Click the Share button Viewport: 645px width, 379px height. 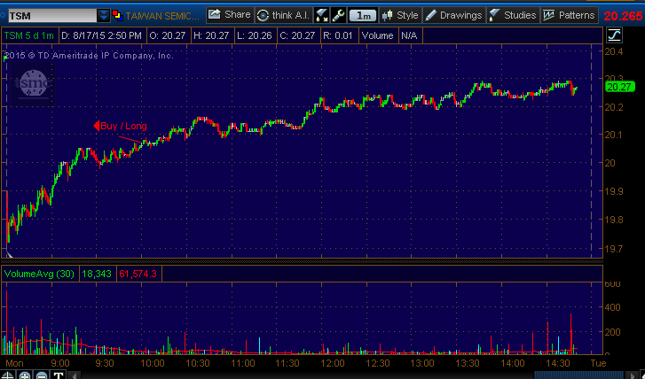click(x=230, y=15)
